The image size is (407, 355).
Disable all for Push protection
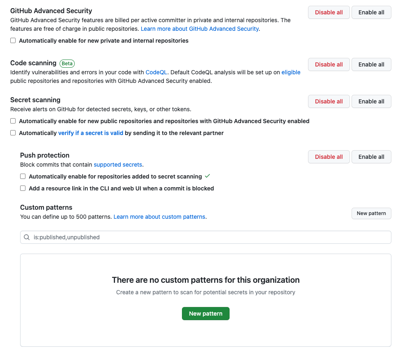[329, 157]
